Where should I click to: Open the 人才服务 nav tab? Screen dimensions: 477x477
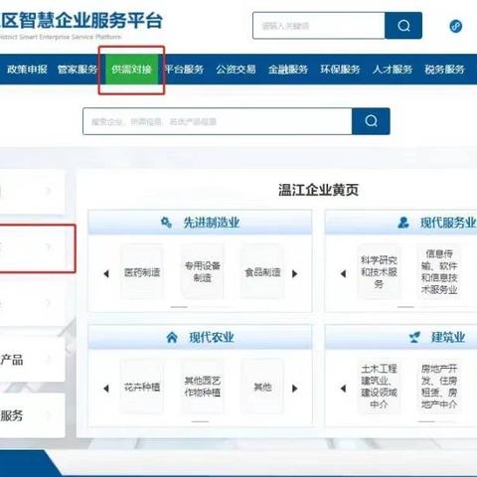click(x=393, y=70)
